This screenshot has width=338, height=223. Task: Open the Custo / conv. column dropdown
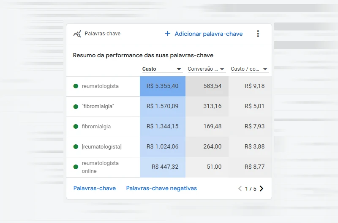[265, 69]
